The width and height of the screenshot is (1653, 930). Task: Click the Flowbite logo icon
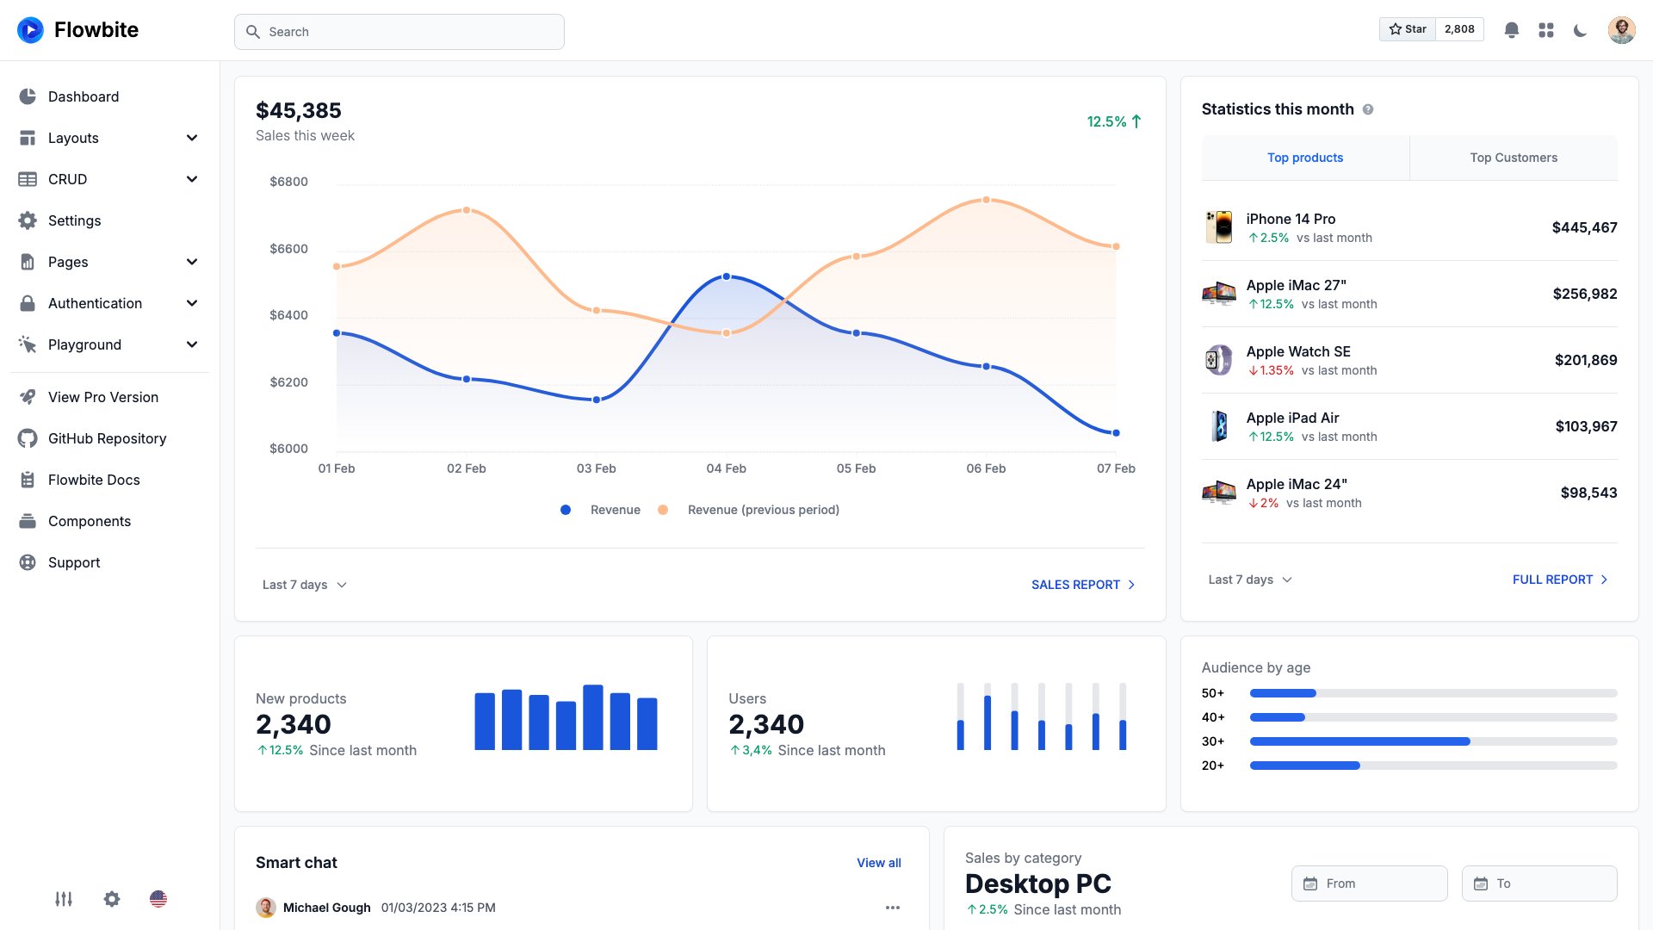[x=30, y=29]
